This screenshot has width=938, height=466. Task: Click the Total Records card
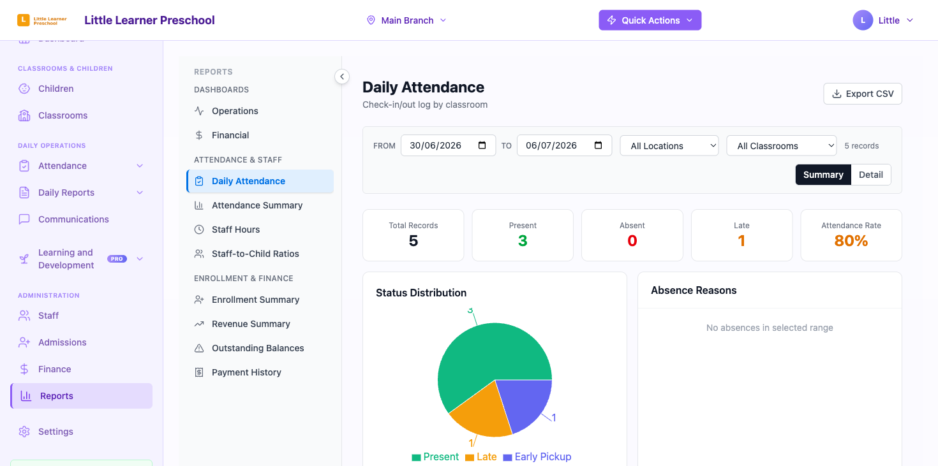[413, 235]
